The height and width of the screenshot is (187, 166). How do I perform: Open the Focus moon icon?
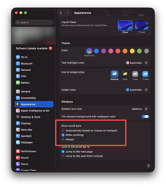[18, 164]
